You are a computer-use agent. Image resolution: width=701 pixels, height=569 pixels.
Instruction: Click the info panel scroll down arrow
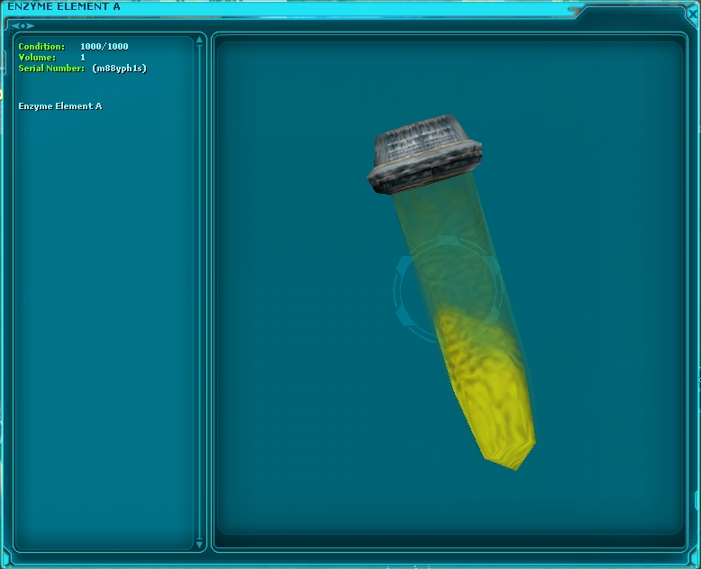(199, 545)
